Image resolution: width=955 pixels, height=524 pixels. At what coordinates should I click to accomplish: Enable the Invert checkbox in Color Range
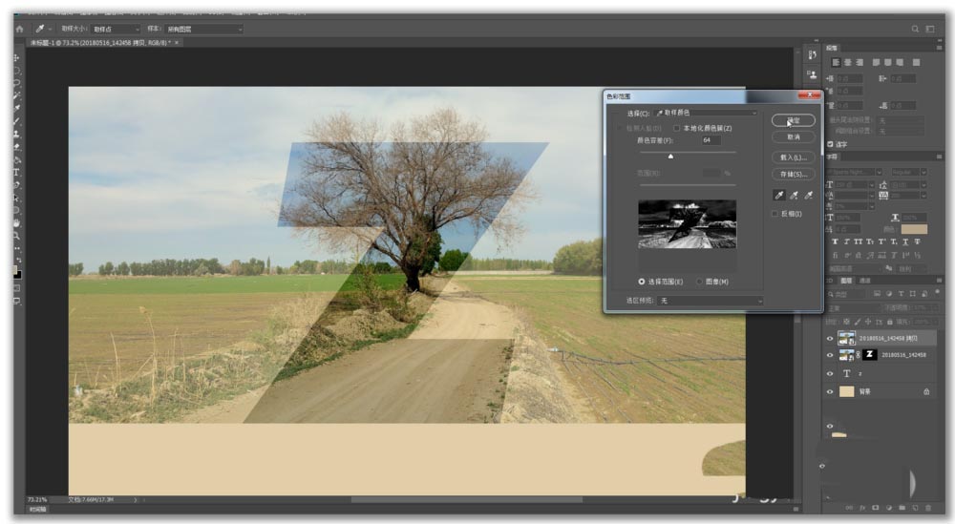pyautogui.click(x=775, y=214)
